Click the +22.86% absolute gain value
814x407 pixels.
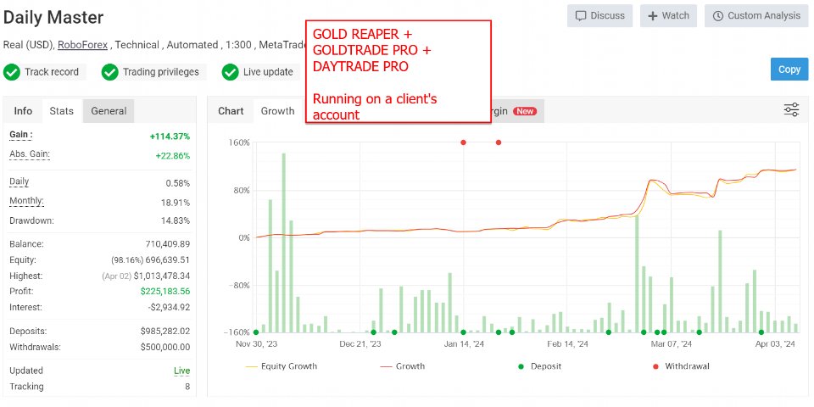172,156
